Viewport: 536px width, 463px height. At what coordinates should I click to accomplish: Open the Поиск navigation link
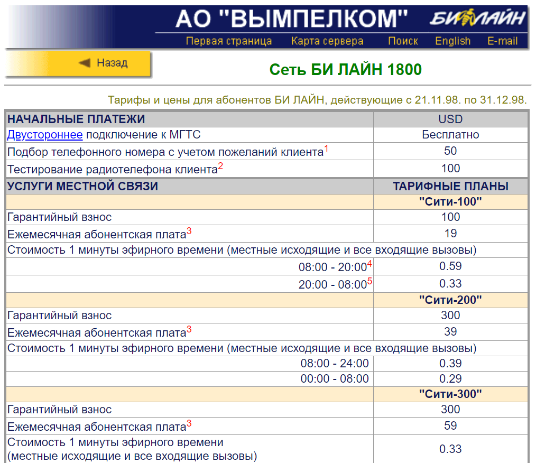pos(403,41)
